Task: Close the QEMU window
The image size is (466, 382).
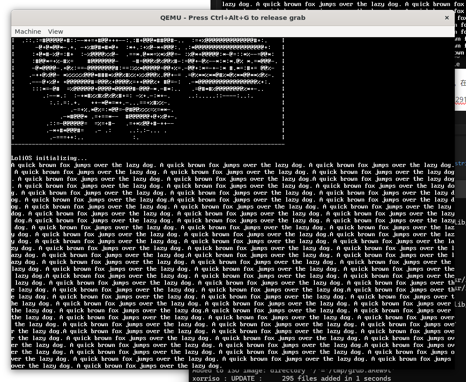Action: click(x=447, y=18)
